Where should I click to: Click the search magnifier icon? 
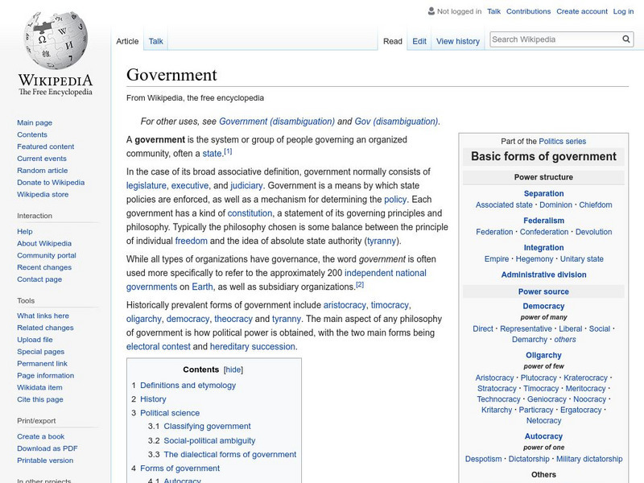pos(626,39)
